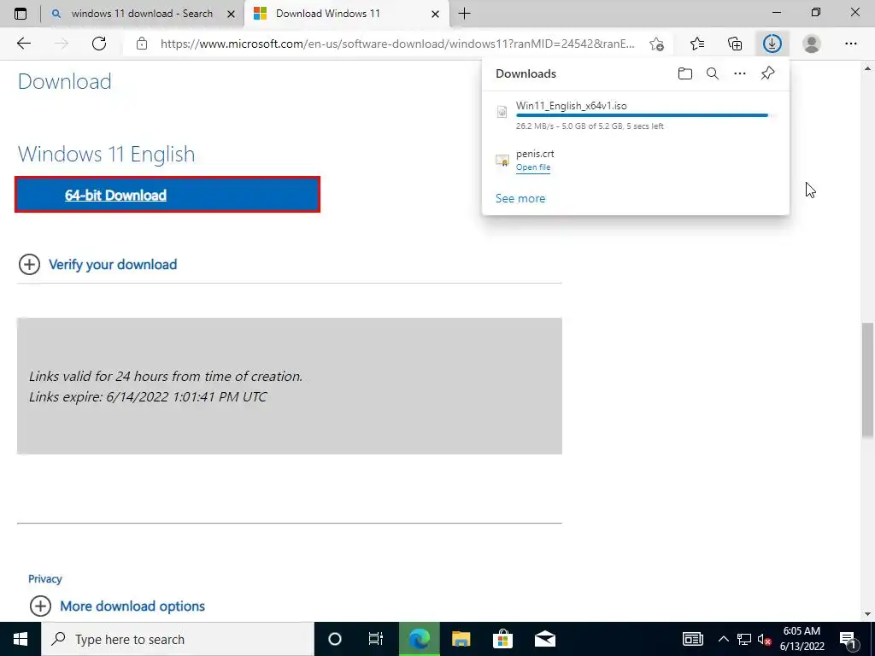The image size is (875, 656).
Task: Click the download speed status text
Action: (590, 126)
